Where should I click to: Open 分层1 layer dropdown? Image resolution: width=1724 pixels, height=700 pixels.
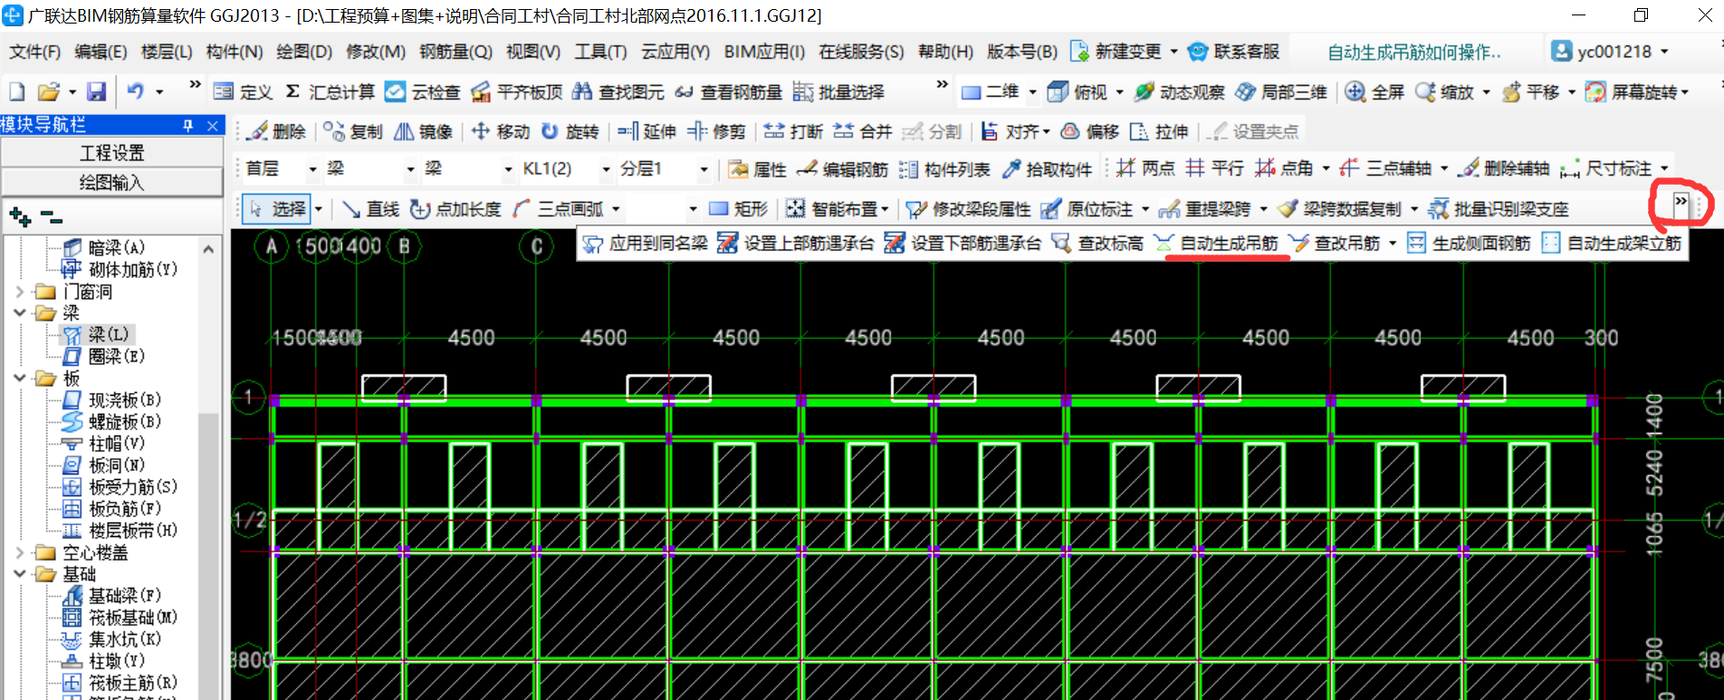pyautogui.click(x=704, y=169)
